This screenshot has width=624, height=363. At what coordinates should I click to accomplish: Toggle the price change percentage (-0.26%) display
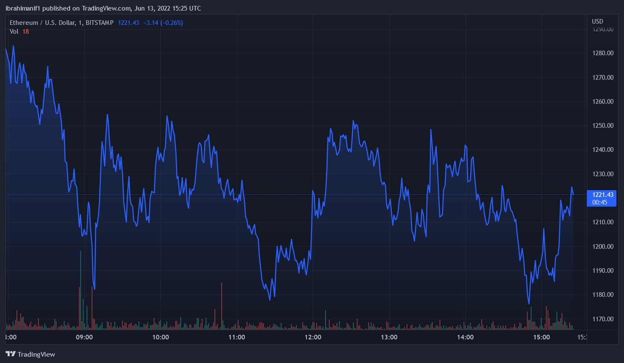pyautogui.click(x=171, y=23)
